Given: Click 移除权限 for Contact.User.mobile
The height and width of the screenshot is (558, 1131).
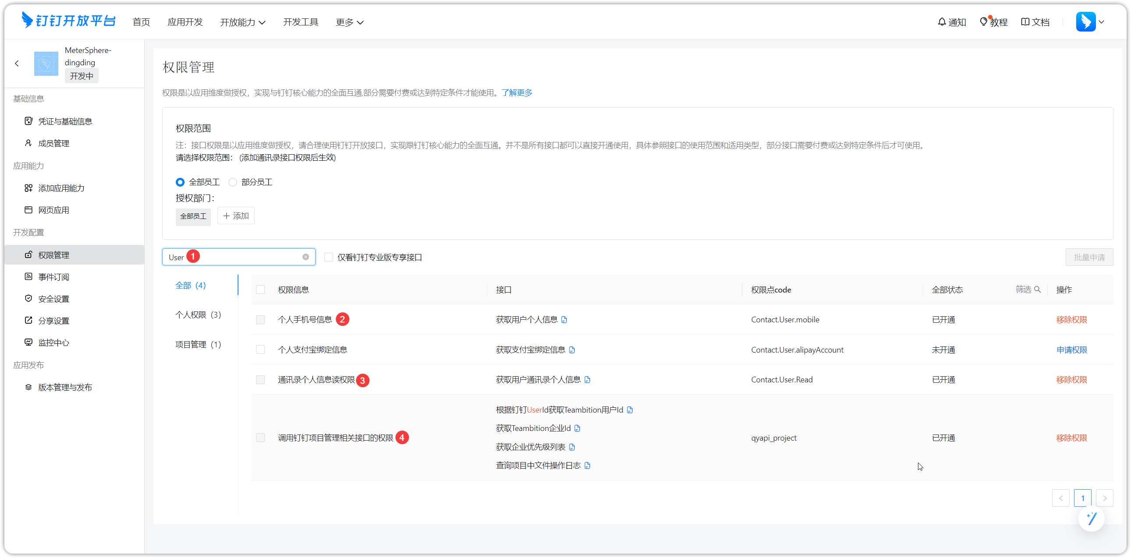Looking at the screenshot, I should click(1072, 320).
